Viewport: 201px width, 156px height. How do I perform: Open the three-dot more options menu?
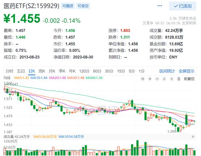(x=160, y=6)
